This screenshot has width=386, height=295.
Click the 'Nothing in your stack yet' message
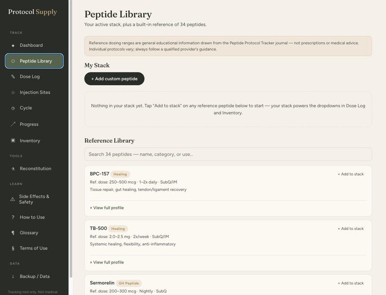pos(228,109)
